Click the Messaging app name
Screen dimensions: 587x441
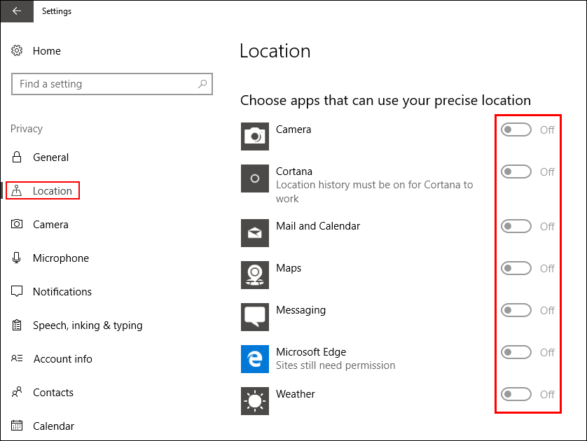click(301, 310)
